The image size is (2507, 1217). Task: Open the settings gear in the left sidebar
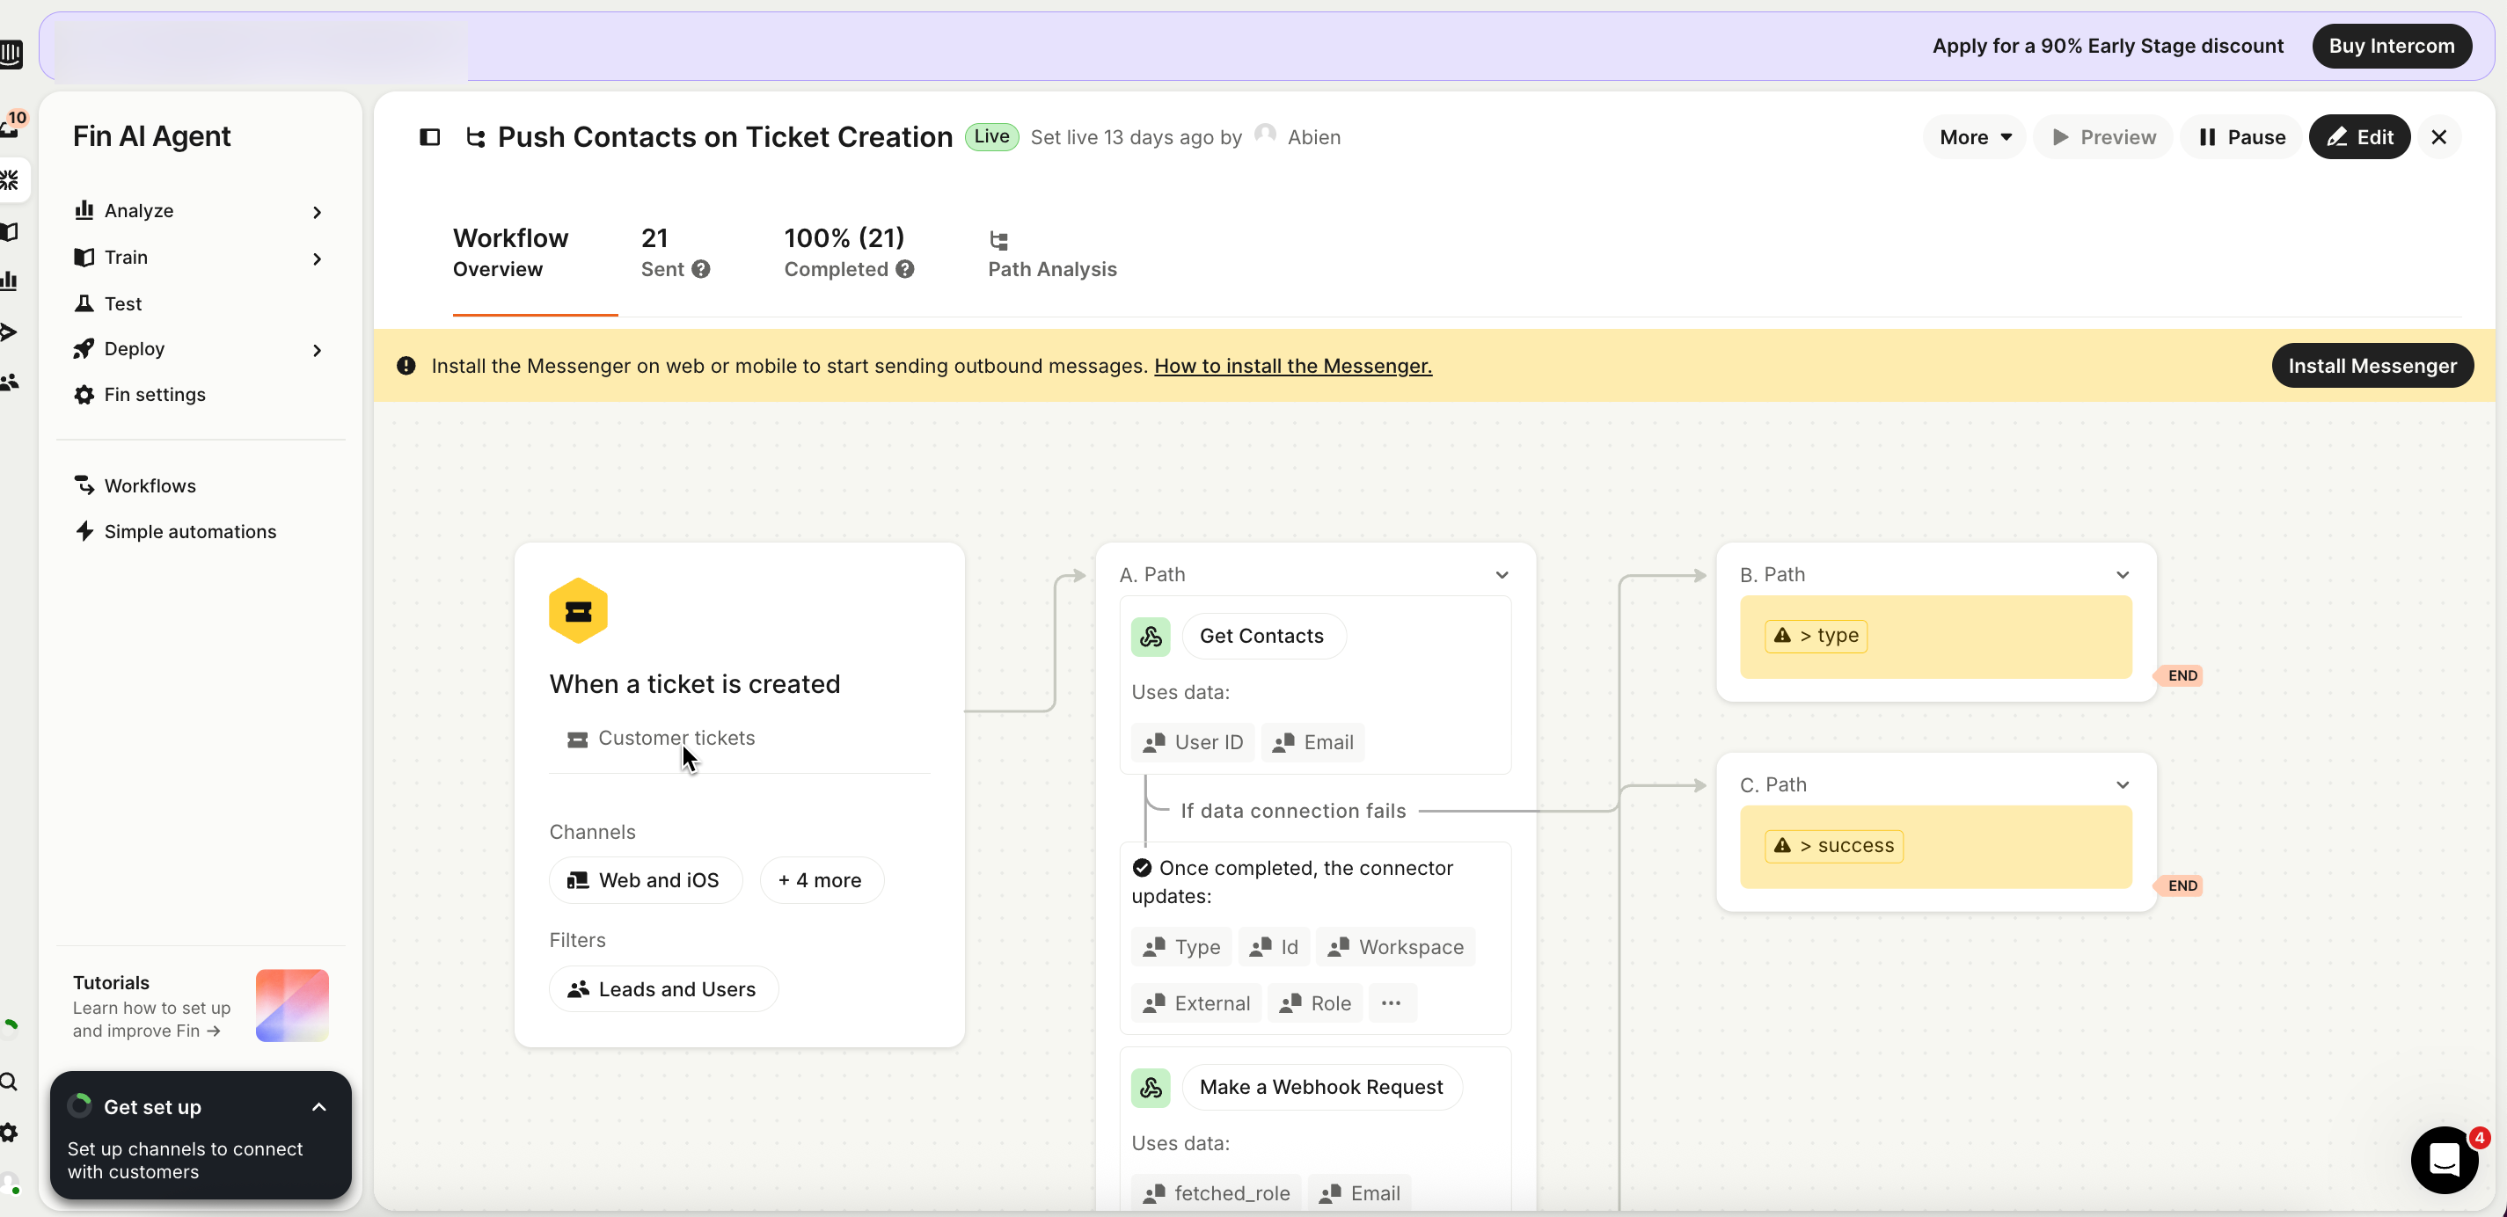point(11,1133)
